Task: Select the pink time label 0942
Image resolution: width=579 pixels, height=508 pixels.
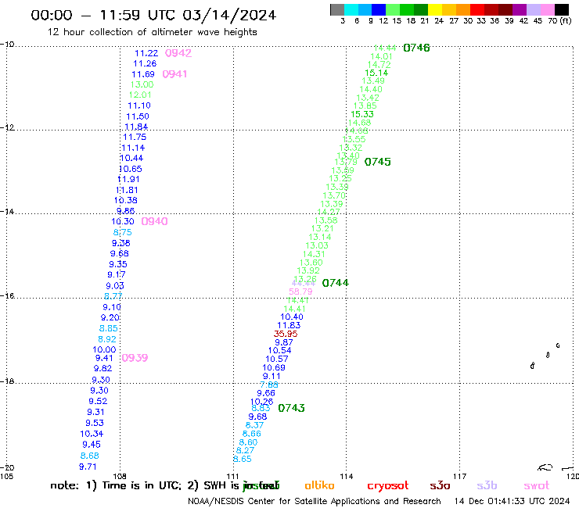Action: 178,53
